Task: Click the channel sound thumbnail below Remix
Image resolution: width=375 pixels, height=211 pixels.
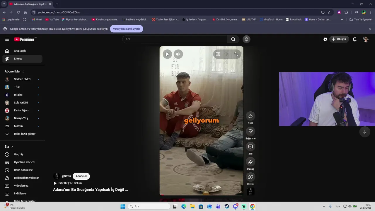Action: (250, 191)
